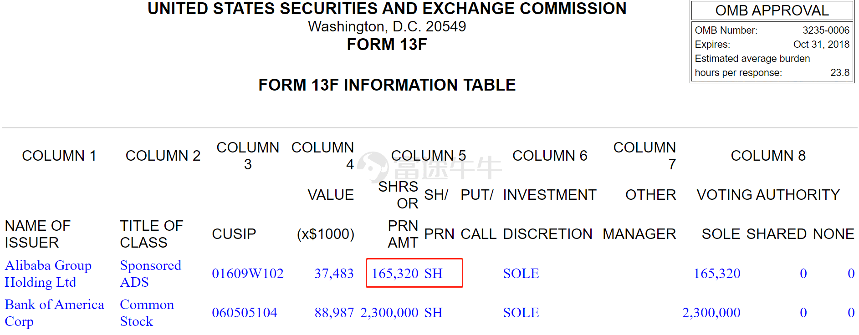Click the 88,987 value for Bank of America

pos(334,313)
